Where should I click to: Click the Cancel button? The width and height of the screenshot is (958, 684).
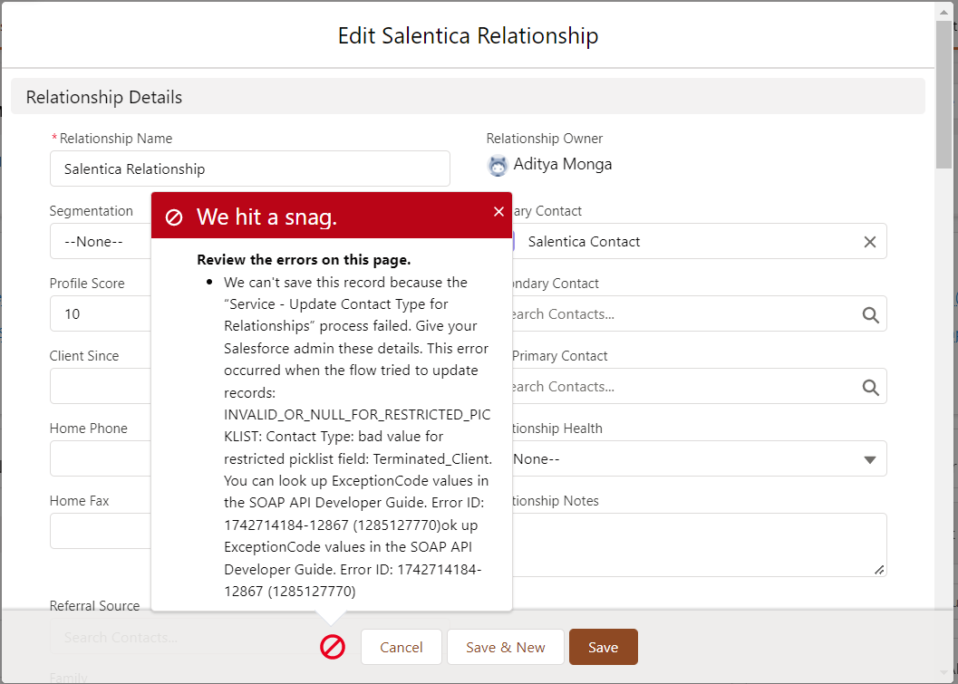coord(401,647)
